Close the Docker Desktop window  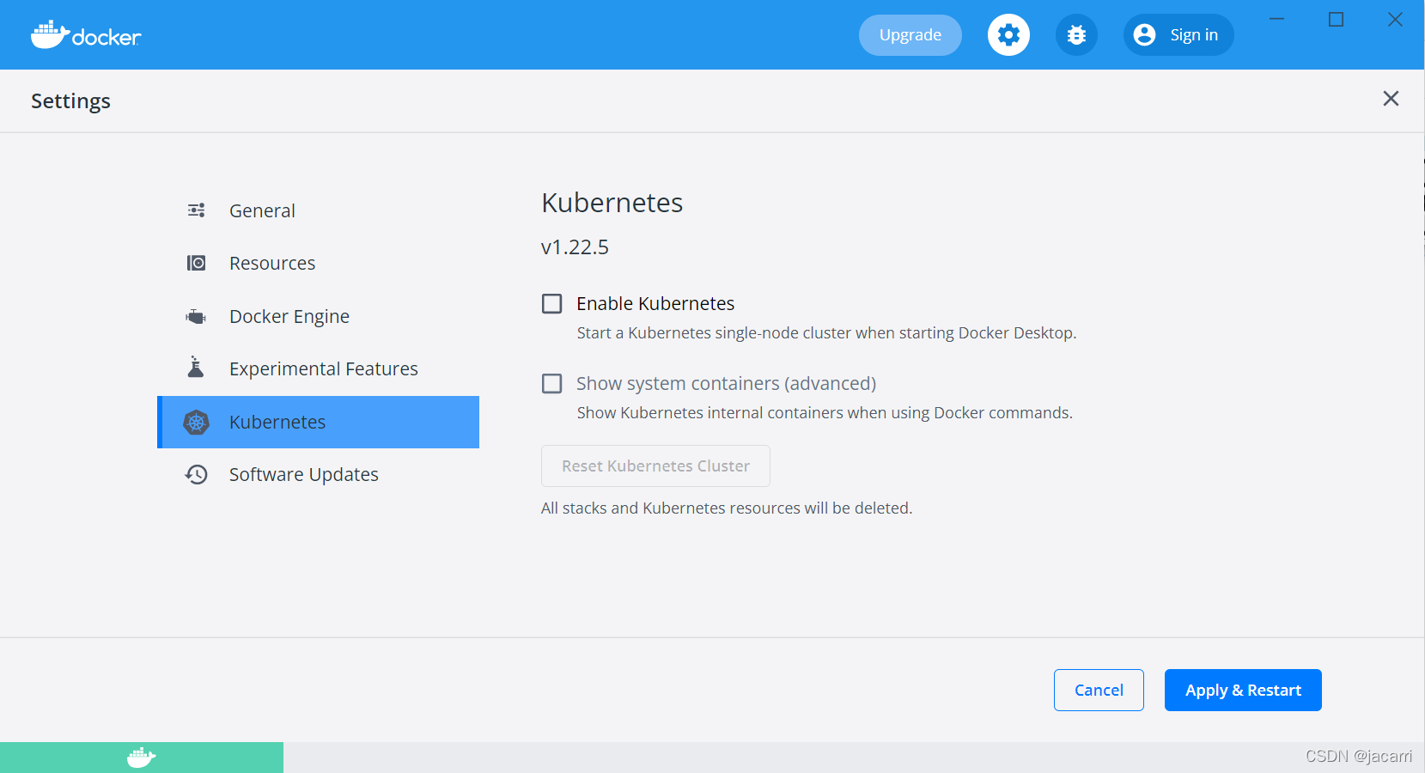[1395, 19]
